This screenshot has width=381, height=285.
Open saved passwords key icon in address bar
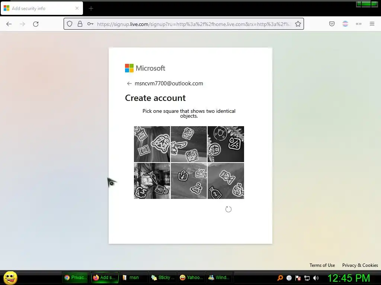click(90, 24)
